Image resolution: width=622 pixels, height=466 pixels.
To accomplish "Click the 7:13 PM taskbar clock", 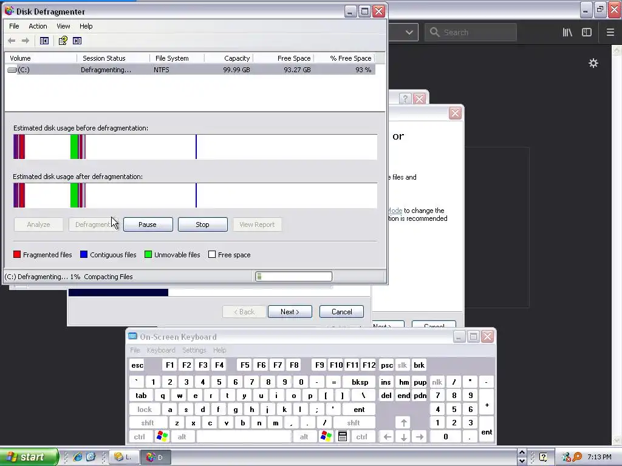I will point(599,457).
